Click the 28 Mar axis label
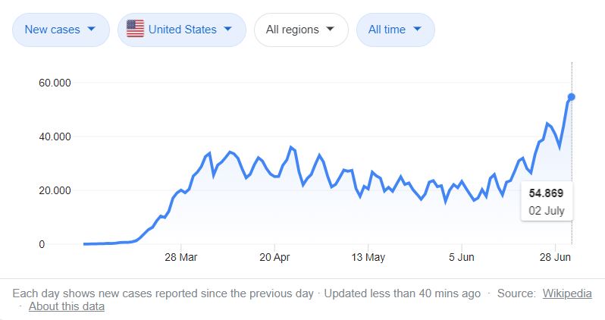The width and height of the screenshot is (605, 320). [x=183, y=256]
